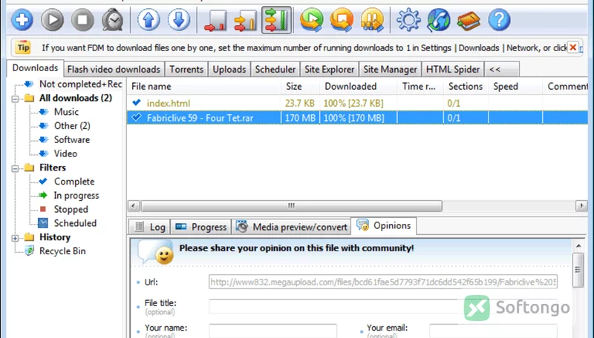
Task: Click the orange pause all downloads icon
Action: [372, 20]
